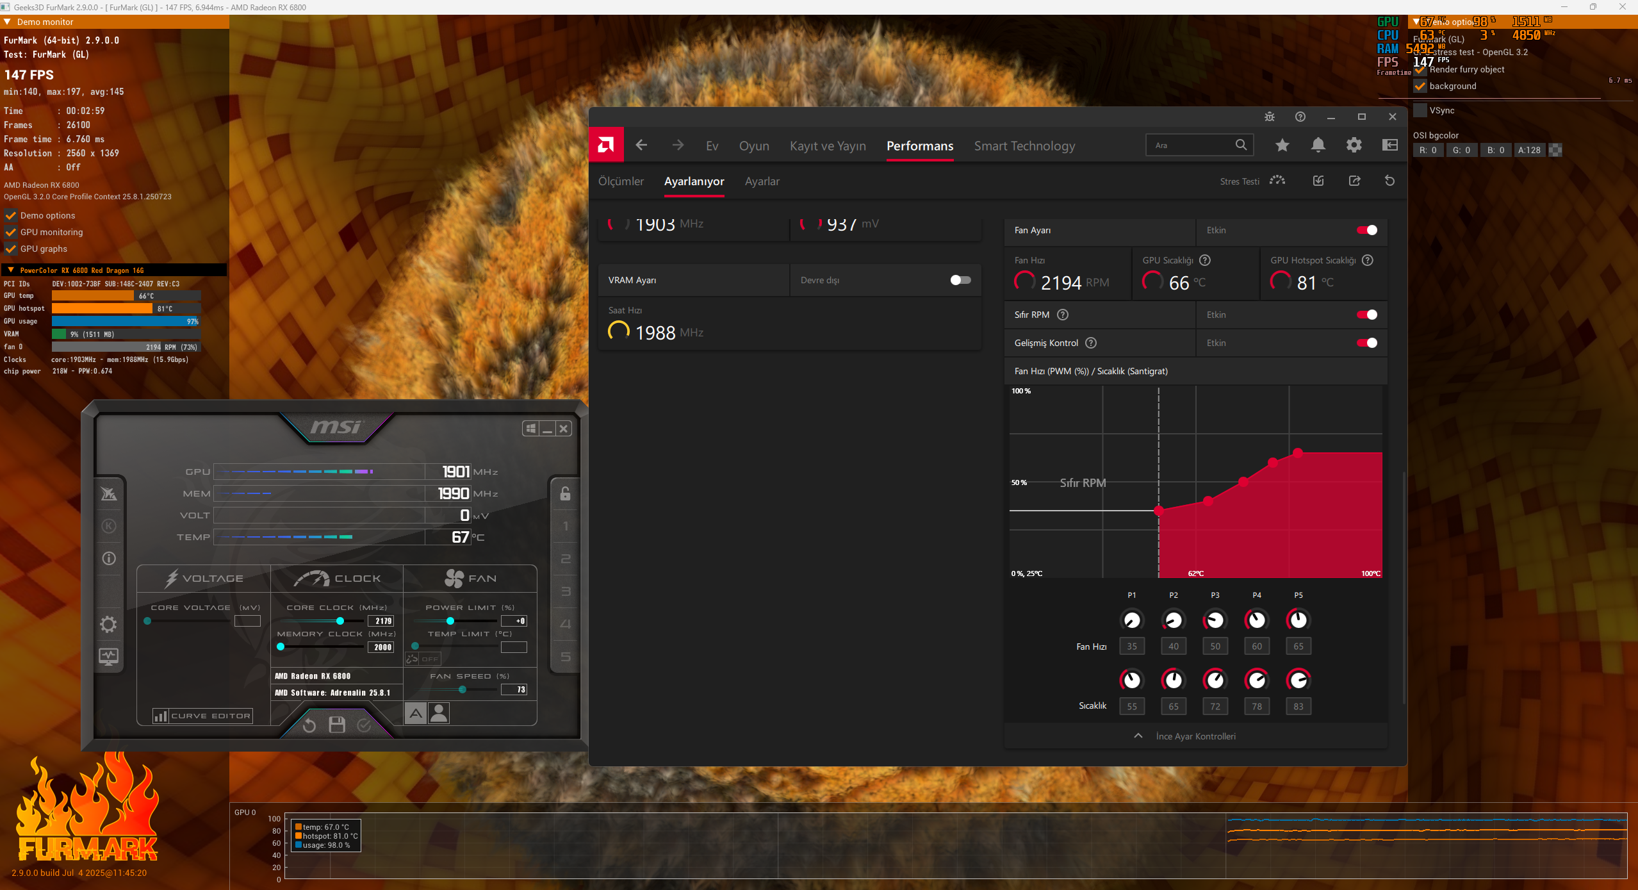Select Afterburner profile slot 3
The height and width of the screenshot is (890, 1638).
point(565,591)
